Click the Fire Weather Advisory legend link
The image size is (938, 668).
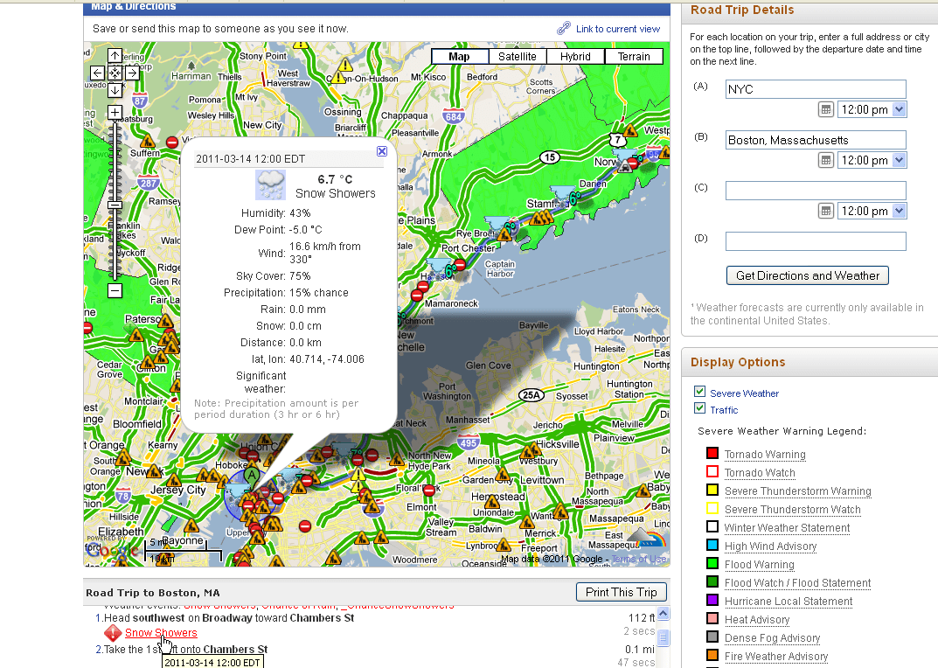776,656
